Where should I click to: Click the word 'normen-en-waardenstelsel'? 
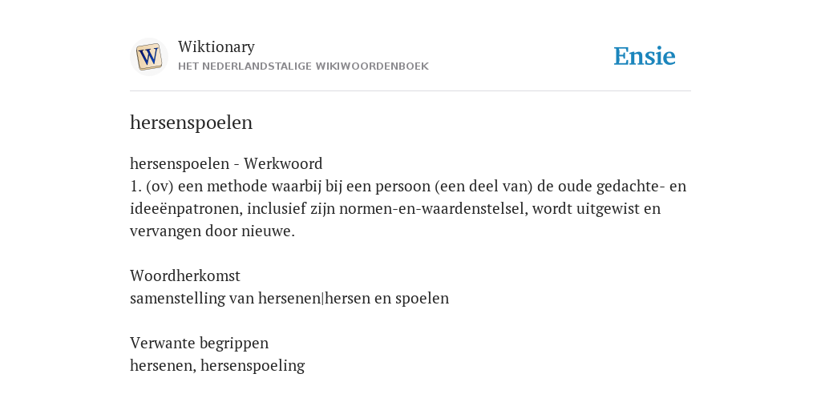[432, 209]
